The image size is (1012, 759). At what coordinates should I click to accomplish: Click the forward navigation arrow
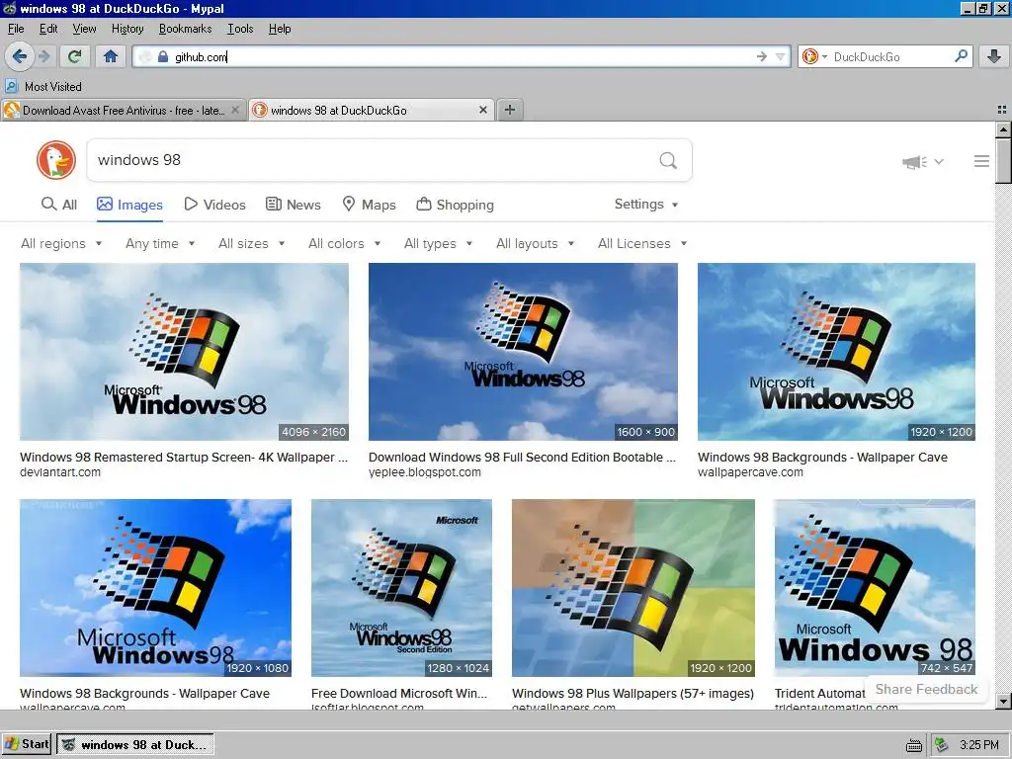point(44,56)
